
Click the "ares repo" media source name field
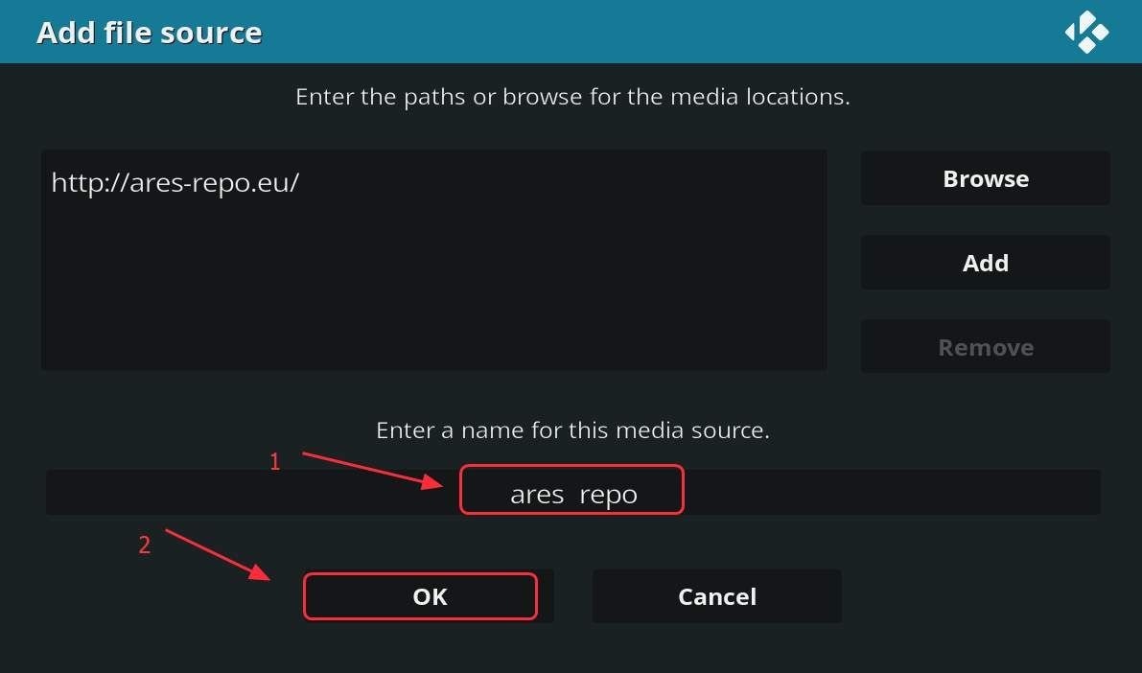click(x=572, y=493)
